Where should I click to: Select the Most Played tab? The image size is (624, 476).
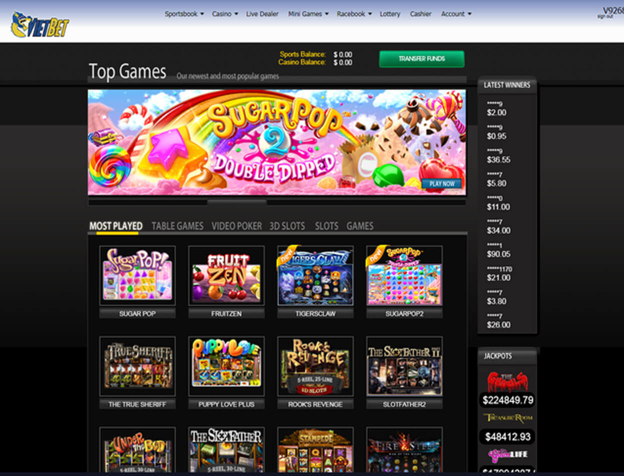point(116,226)
